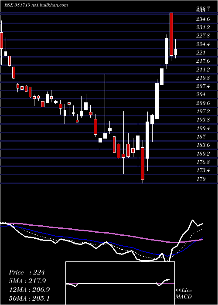Image resolution: width=218 pixels, height=305 pixels.
Task: Click the 'BSE 531719 ns1.bullkhan.com' header text
Action: pyautogui.click(x=36, y=5)
